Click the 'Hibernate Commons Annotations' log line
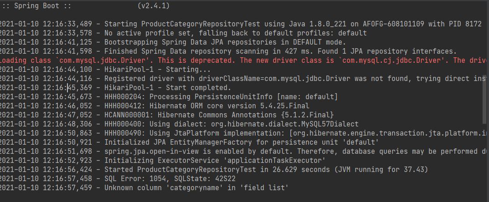The height and width of the screenshot is (202, 489). 219,115
